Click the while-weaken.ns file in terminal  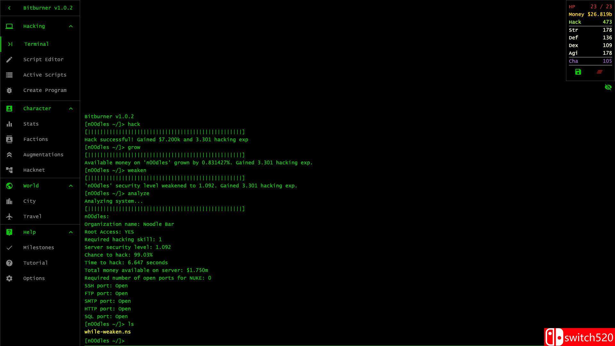[x=107, y=331]
